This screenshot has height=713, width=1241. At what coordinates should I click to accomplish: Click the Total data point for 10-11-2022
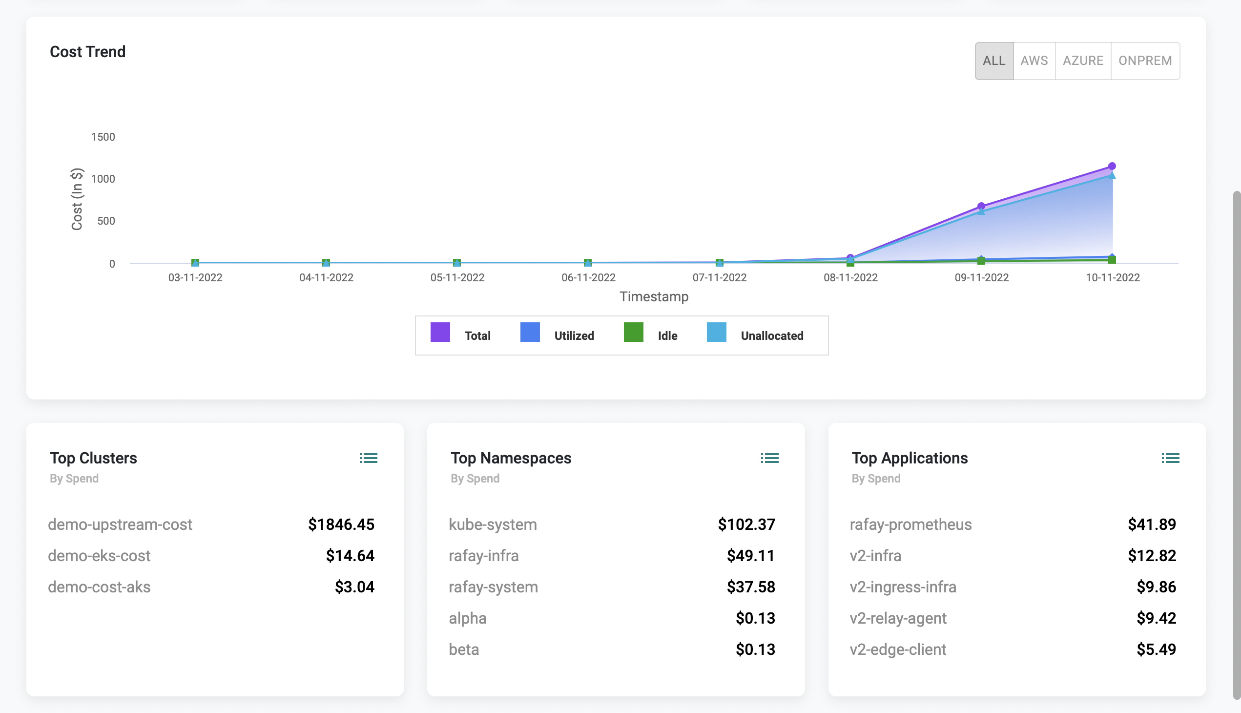[x=1112, y=166]
